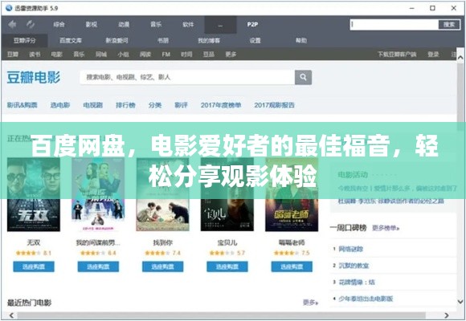Click the scroll up arrow on vertical scrollbar
The width and height of the screenshot is (466, 321).
pyautogui.click(x=460, y=57)
